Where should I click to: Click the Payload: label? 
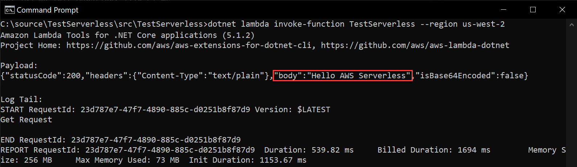19,66
